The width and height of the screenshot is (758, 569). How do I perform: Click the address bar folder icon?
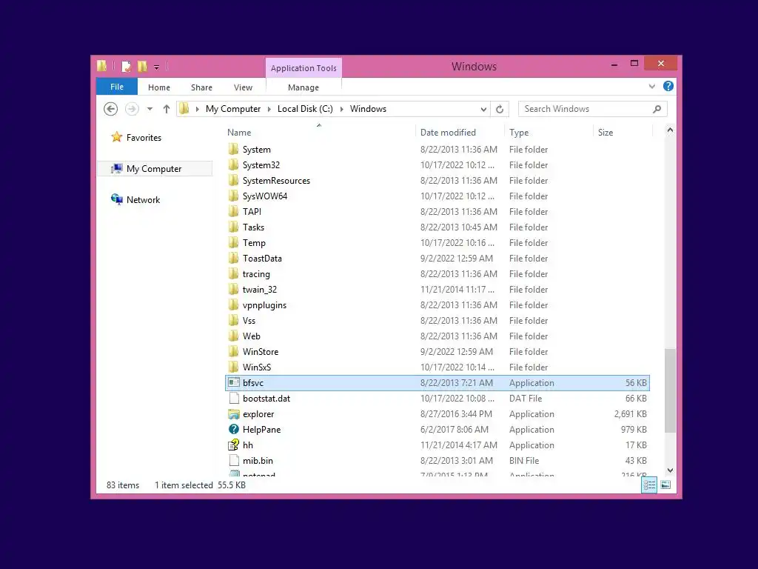tap(184, 109)
